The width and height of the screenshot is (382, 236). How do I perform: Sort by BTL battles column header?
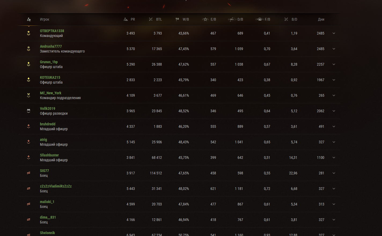155,19
